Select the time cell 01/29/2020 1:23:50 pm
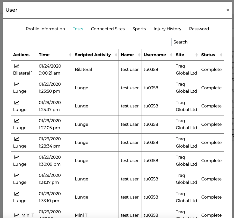 click(55, 88)
